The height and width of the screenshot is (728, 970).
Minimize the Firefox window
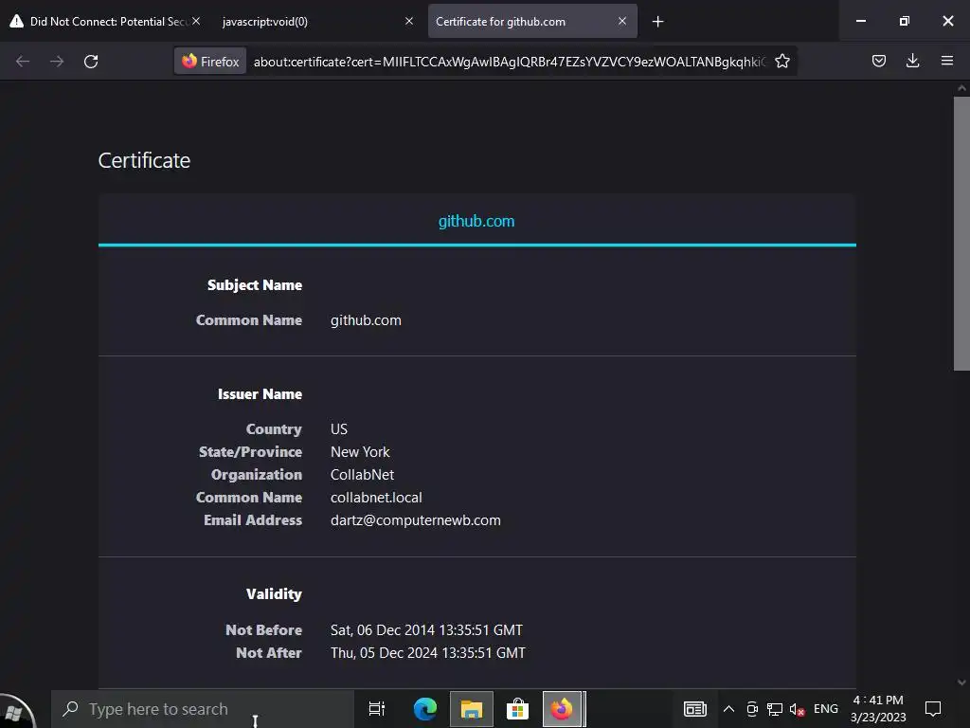(x=860, y=21)
